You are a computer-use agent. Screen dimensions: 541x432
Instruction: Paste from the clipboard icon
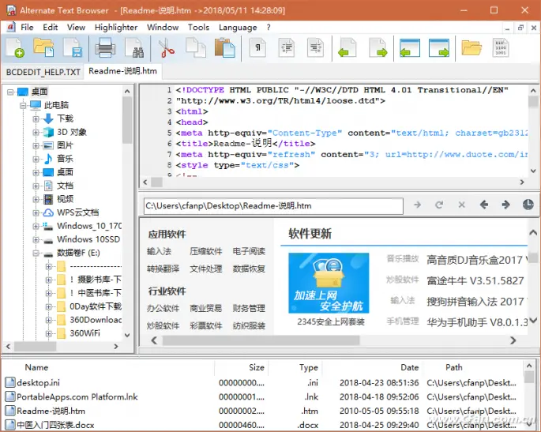[224, 48]
